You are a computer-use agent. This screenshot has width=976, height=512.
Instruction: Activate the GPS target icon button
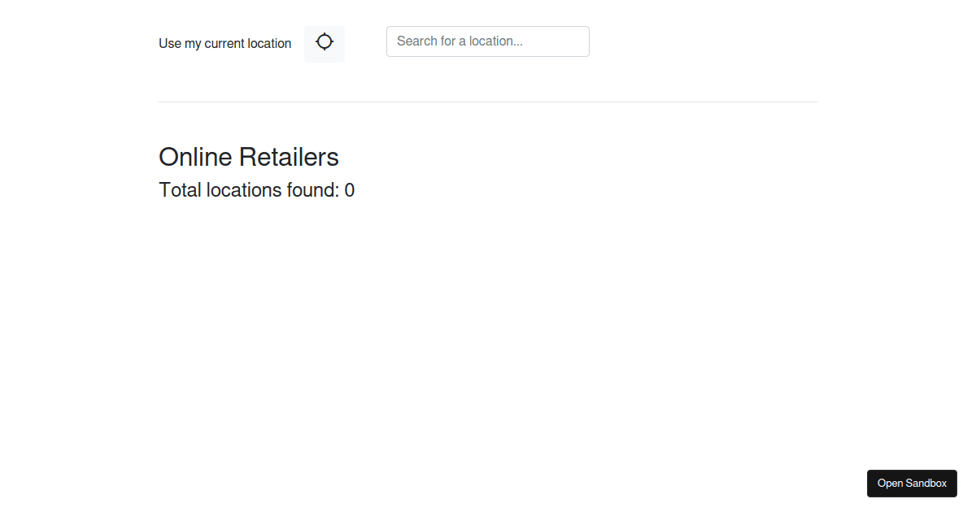click(325, 43)
